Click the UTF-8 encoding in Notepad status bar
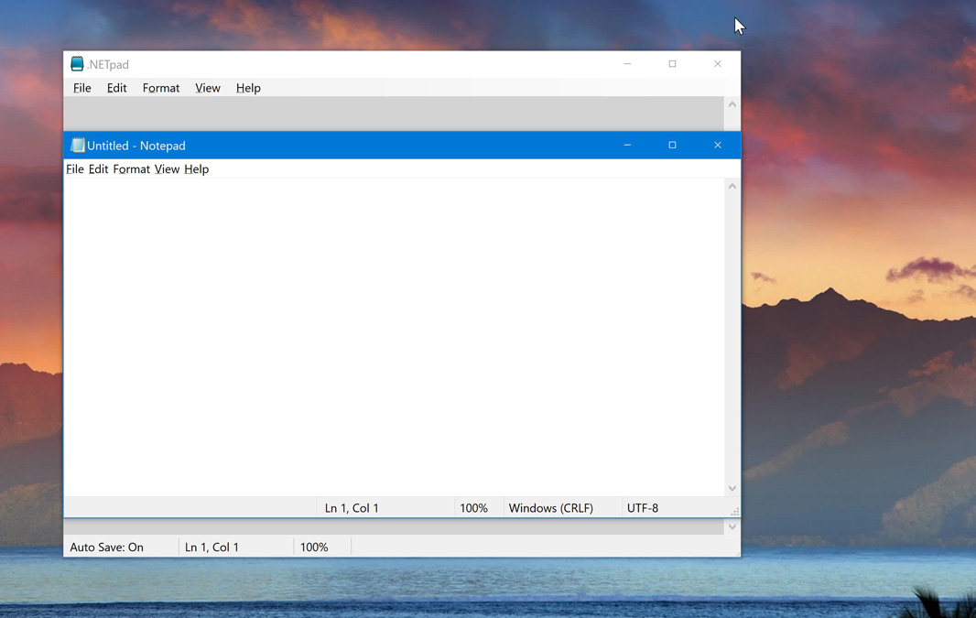Screen dimensions: 976x618 tap(643, 508)
